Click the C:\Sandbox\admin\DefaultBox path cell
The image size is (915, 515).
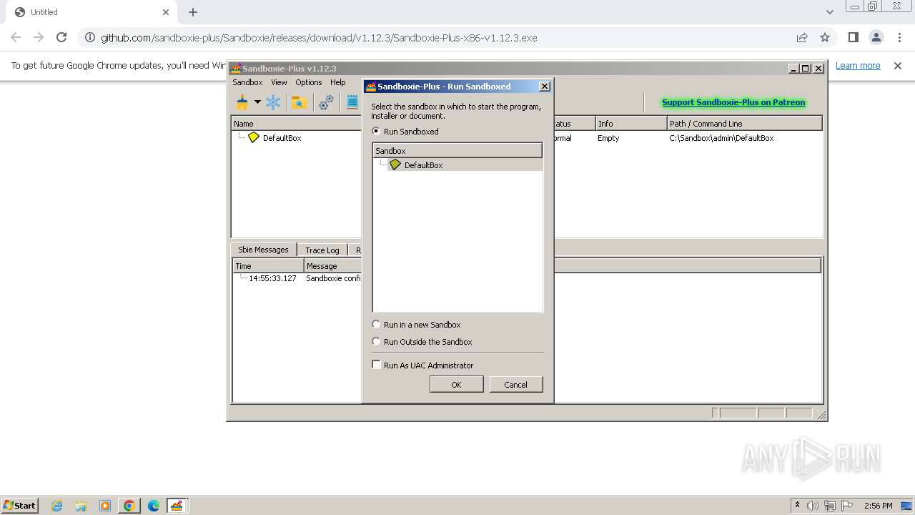721,138
